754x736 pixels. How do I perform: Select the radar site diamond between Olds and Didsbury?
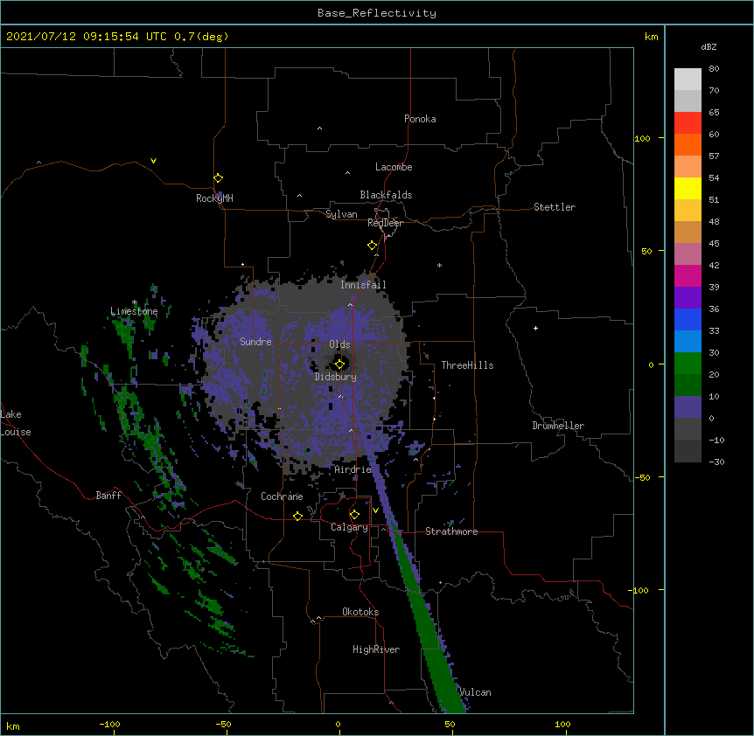tap(339, 365)
